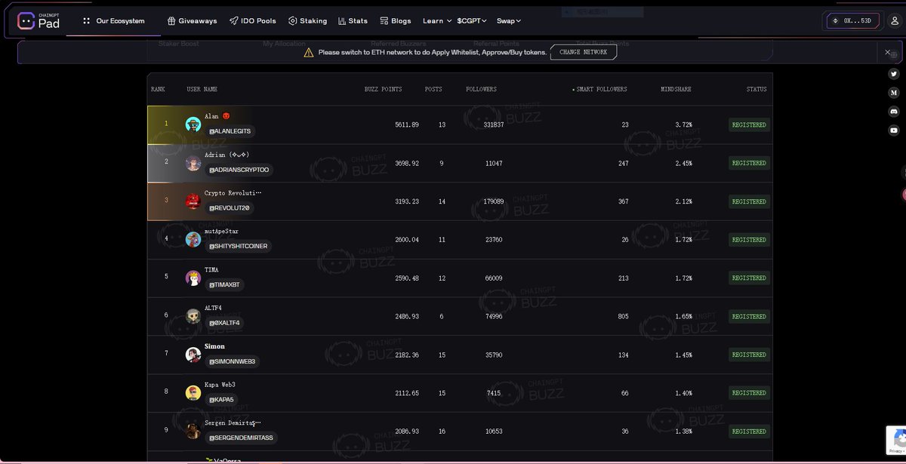Click Alan's avatar in rank 1 row

pyautogui.click(x=193, y=124)
